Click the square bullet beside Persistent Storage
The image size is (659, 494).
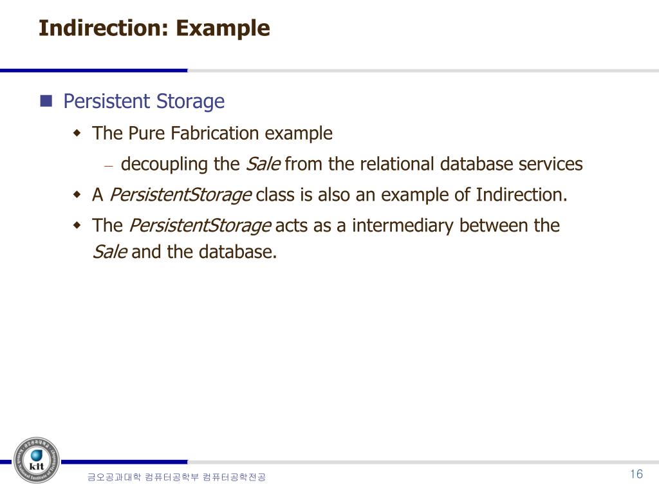tap(46, 101)
